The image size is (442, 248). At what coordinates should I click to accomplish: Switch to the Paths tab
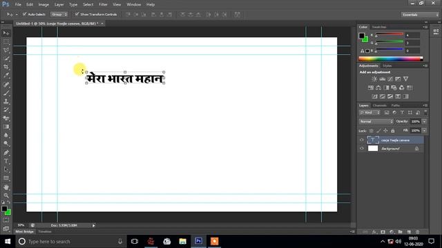pos(396,105)
